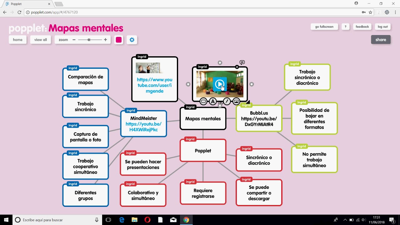Select the red 'Sincrónico o diacrónico' popple
The height and width of the screenshot is (225, 400).
(259, 160)
